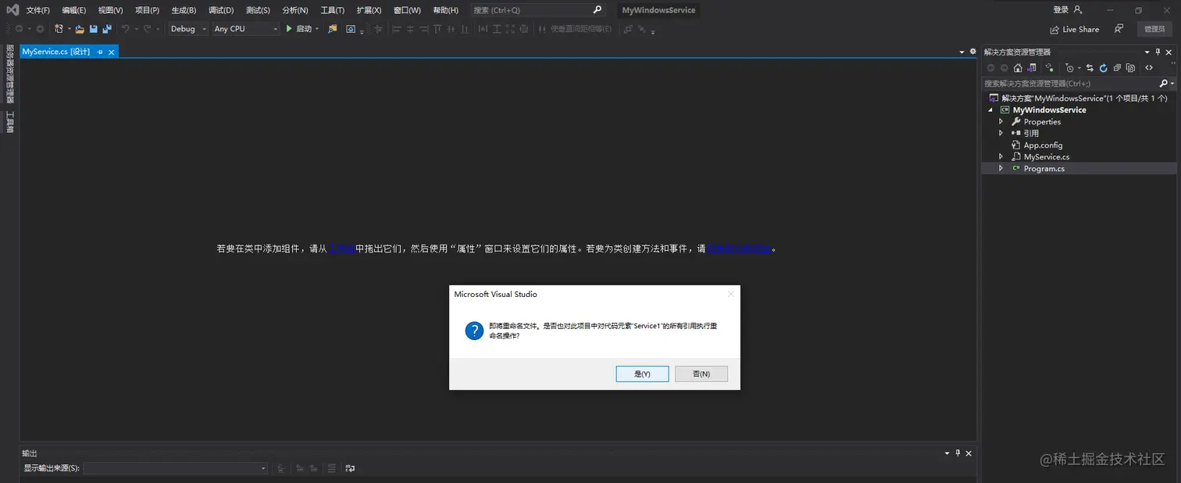This screenshot has height=483, width=1181.
Task: Click the sync with active document icon
Action: (1090, 68)
